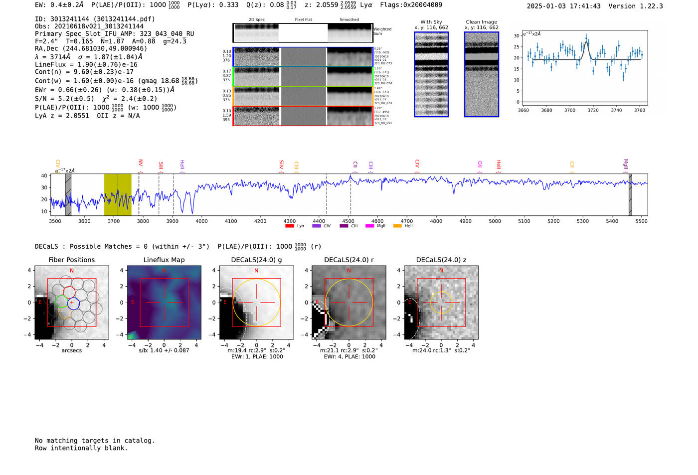Select the ID: 3013241144 text line
This screenshot has width=698, height=475.
coord(95,19)
